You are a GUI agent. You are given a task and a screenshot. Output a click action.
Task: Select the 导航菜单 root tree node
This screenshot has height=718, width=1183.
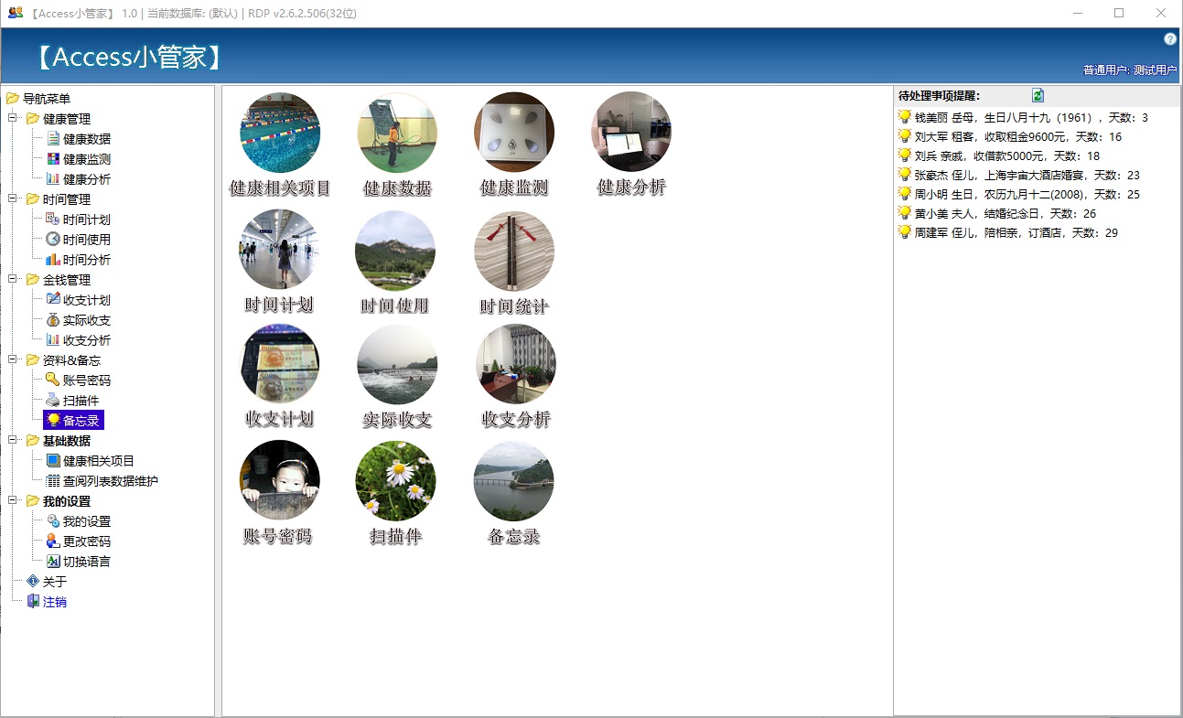47,99
